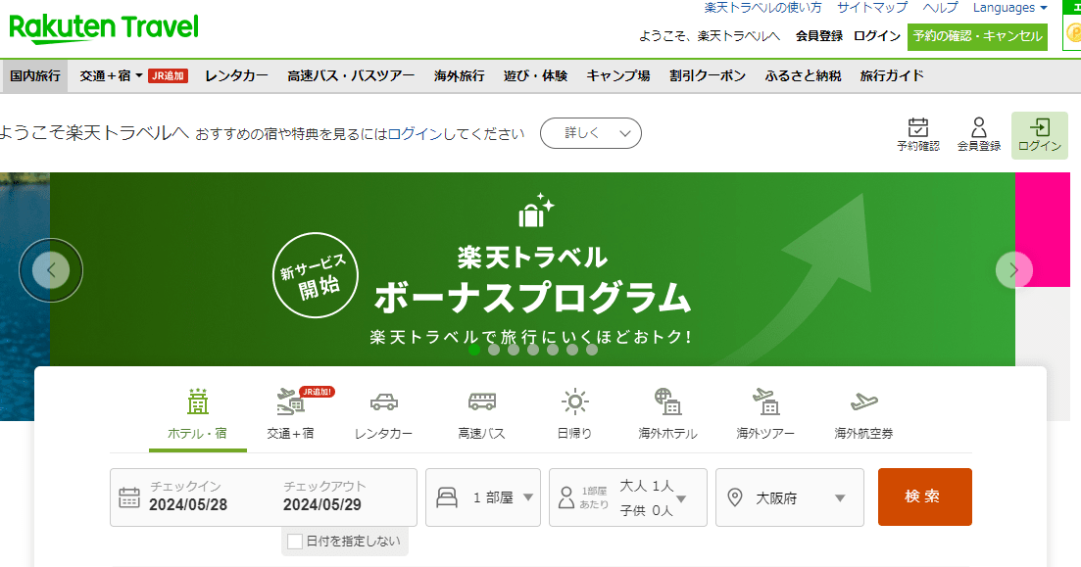The height and width of the screenshot is (567, 1081).
Task: Select the 海外航空券 airplane ticket icon
Action: [x=863, y=402]
